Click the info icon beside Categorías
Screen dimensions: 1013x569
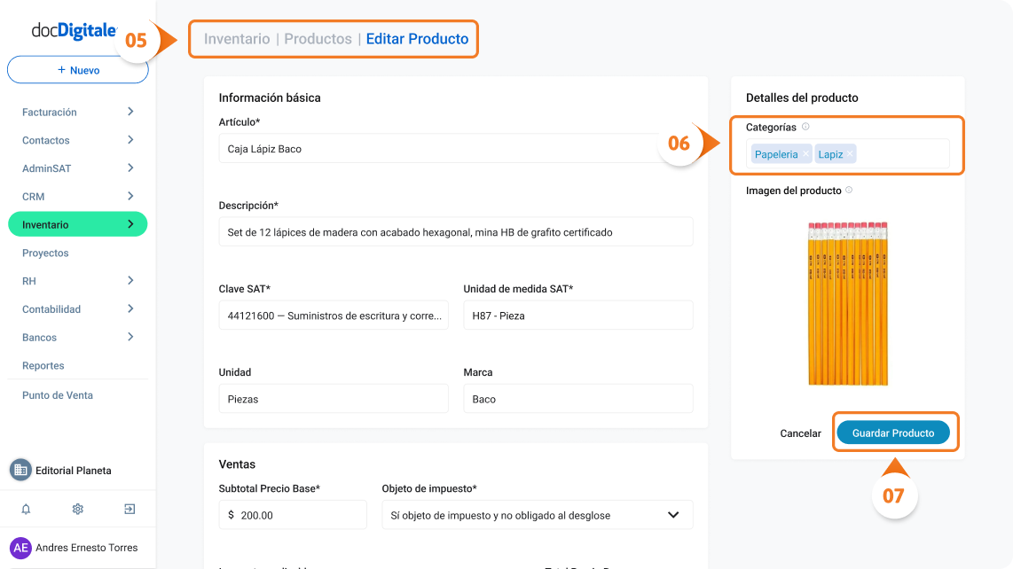point(805,127)
